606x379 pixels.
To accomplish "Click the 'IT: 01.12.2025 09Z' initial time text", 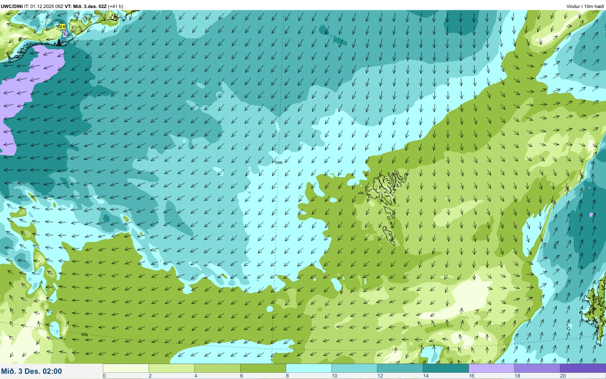I will tap(44, 6).
